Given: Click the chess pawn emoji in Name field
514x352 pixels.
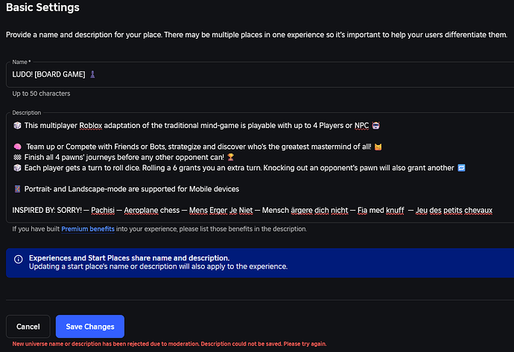Looking at the screenshot, I should coord(92,74).
